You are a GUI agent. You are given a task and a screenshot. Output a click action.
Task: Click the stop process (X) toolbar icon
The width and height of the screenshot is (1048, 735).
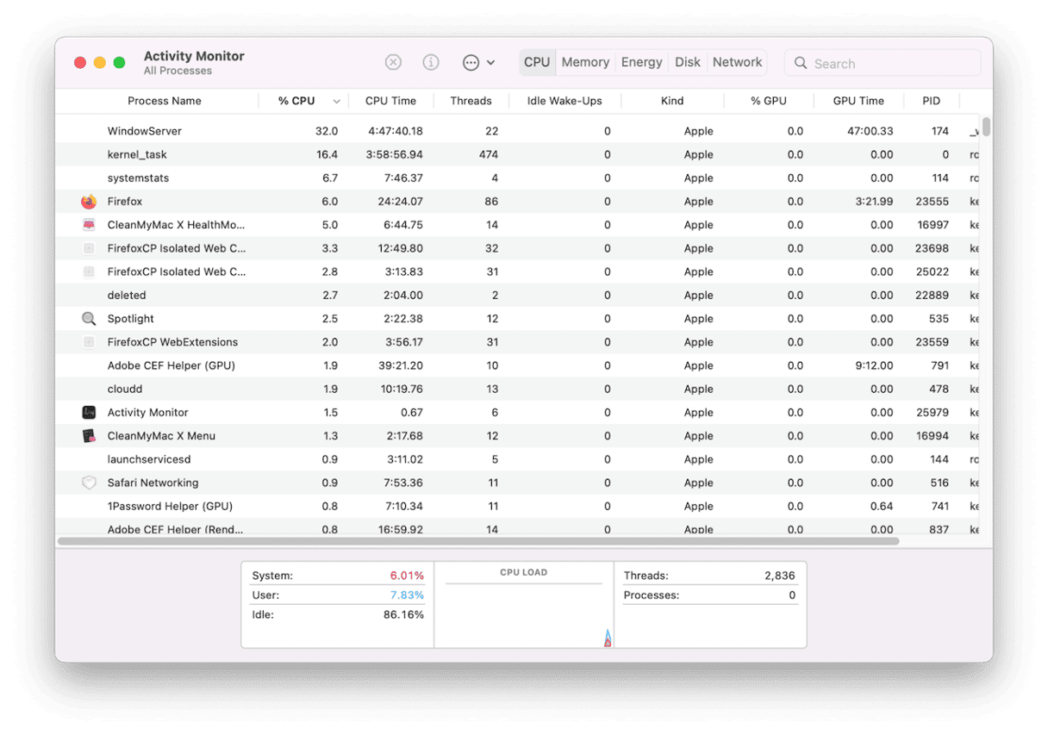pyautogui.click(x=393, y=62)
